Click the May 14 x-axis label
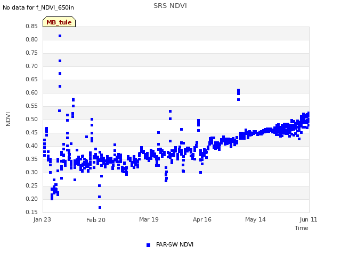Viewport: 341px width, 255px height. [255, 219]
